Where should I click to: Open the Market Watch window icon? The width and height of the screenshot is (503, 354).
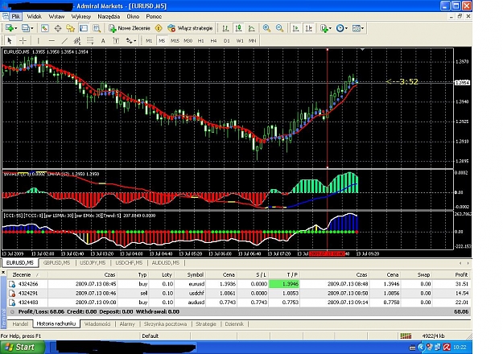pos(44,28)
